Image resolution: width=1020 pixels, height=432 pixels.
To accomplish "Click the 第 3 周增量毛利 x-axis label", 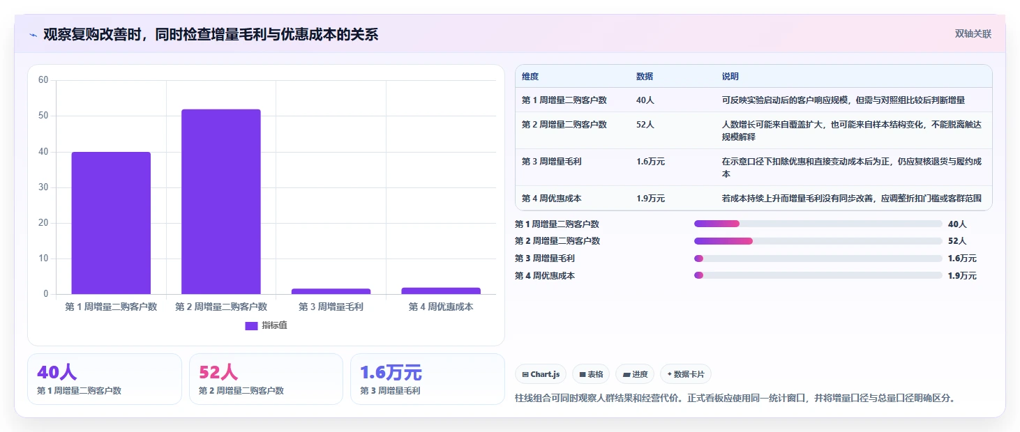I will (331, 307).
